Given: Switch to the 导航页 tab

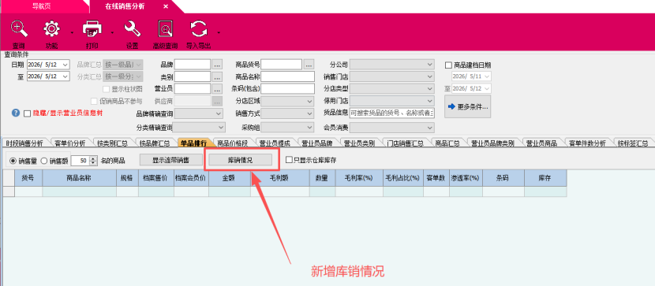Looking at the screenshot, I should (42, 6).
